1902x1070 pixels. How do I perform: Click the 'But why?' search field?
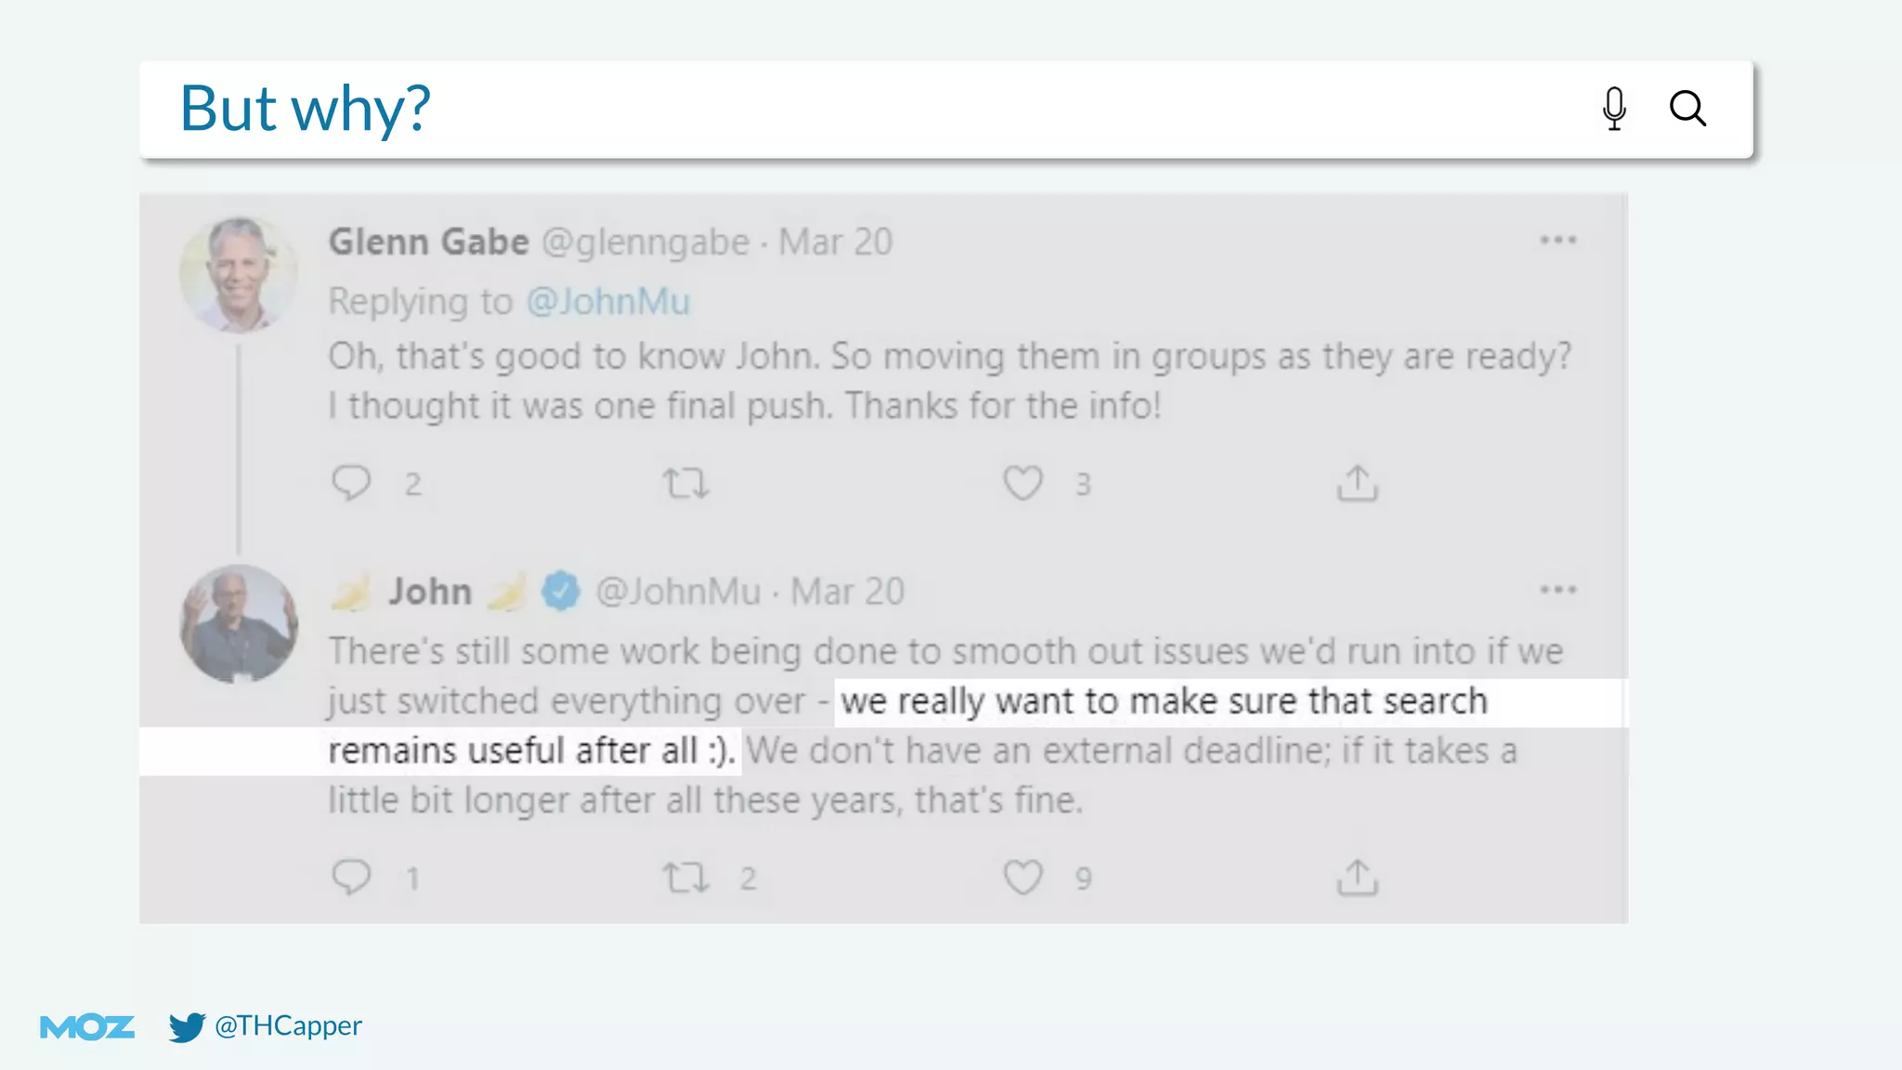click(x=836, y=109)
